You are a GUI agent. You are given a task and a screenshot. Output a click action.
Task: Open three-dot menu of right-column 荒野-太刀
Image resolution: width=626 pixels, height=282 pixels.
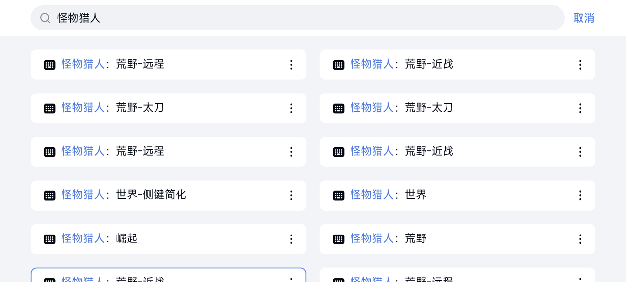point(580,108)
